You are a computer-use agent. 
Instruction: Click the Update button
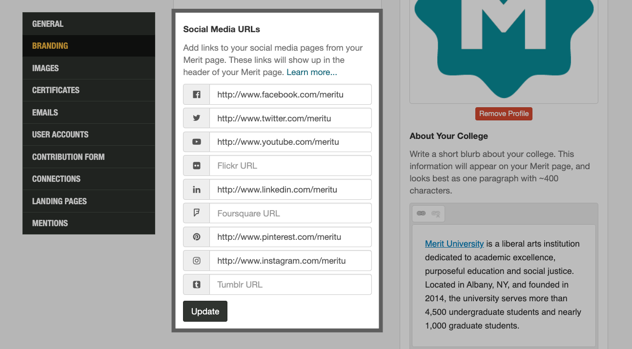[x=205, y=311]
